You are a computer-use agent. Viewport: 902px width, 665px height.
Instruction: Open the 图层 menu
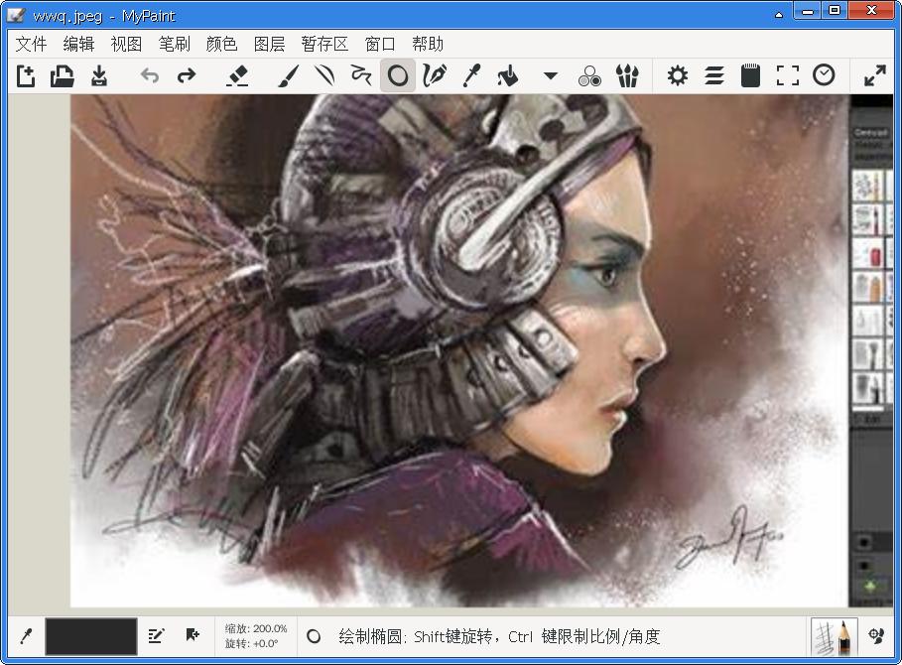click(x=268, y=44)
